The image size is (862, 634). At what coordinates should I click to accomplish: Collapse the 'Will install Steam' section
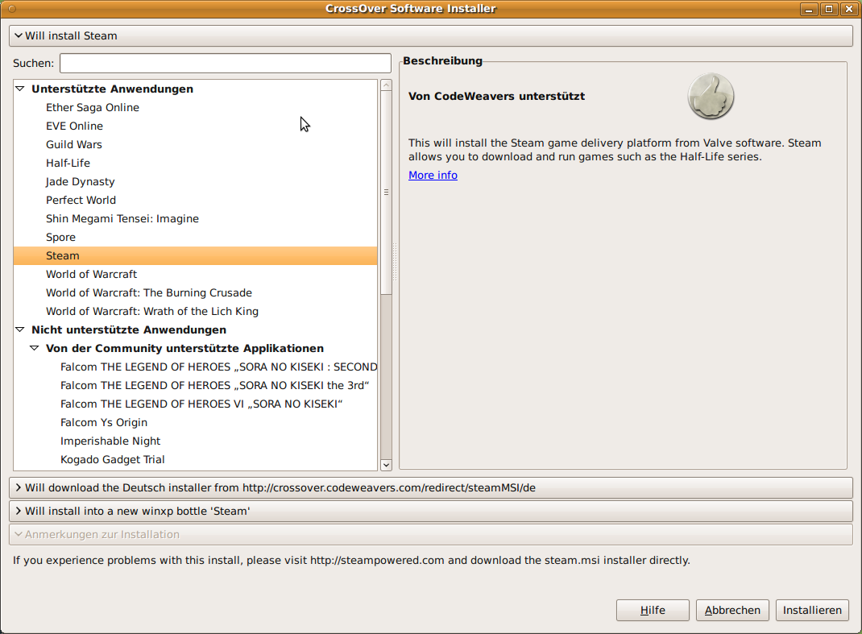[430, 35]
